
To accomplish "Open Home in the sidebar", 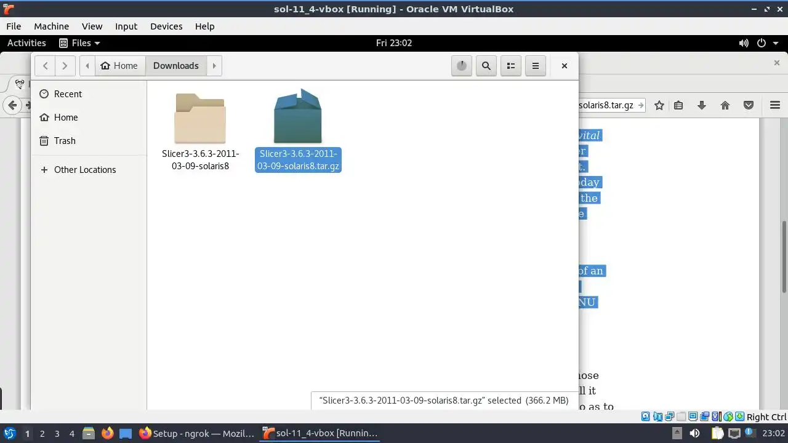I will tap(89, 118).
